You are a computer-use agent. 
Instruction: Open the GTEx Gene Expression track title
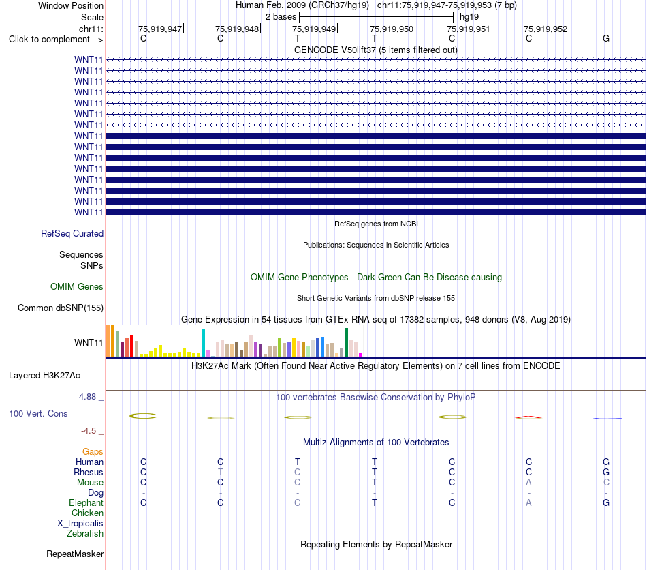click(376, 319)
